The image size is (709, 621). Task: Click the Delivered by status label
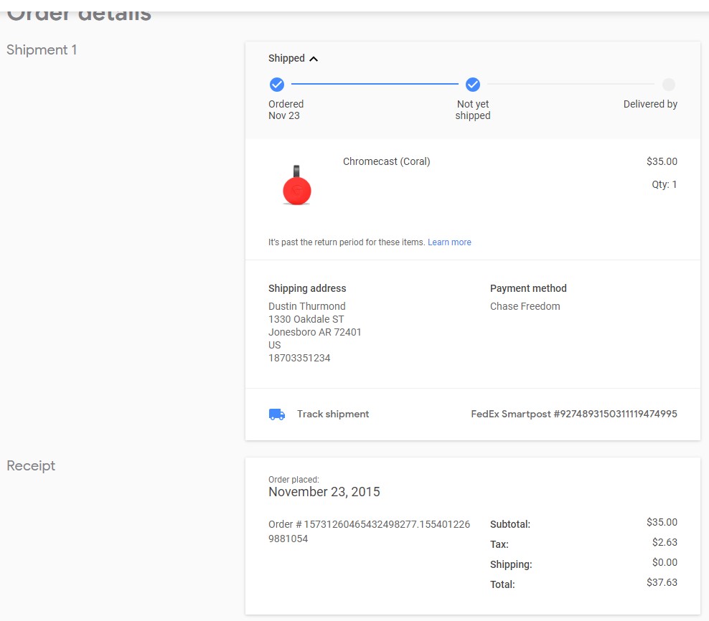(x=650, y=104)
